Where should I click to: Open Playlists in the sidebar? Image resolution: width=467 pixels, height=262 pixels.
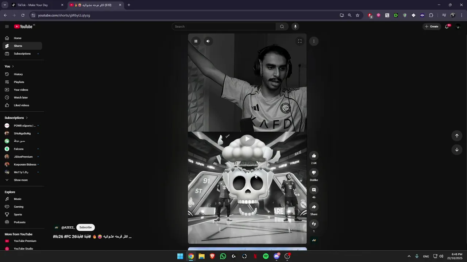(22, 82)
